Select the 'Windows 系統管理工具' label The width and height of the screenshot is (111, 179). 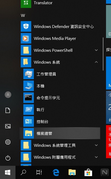55,145
